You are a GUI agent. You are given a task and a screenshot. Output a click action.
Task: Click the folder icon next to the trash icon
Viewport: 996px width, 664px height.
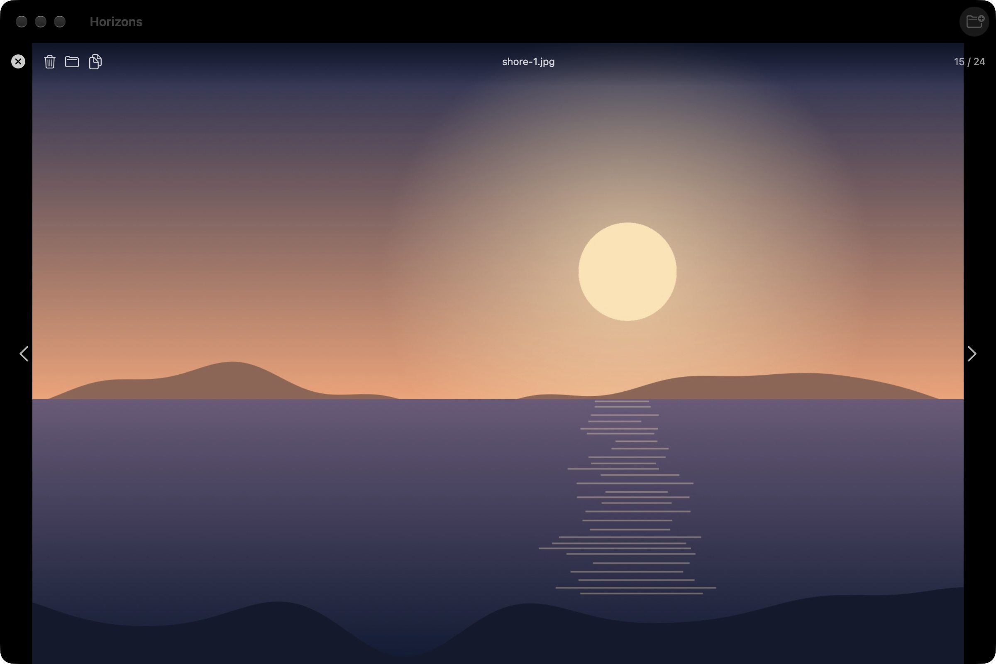tap(72, 62)
